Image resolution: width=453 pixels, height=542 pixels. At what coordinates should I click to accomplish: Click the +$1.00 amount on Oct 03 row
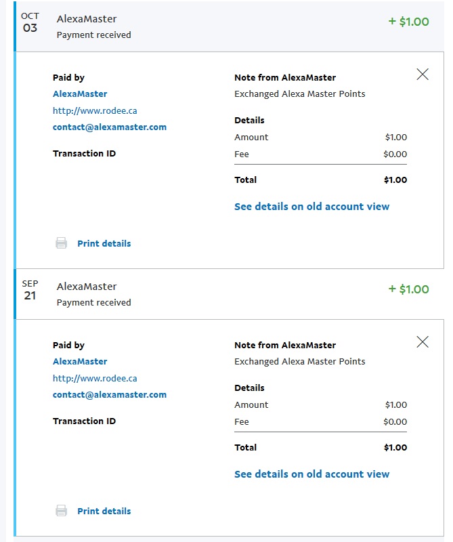click(408, 22)
